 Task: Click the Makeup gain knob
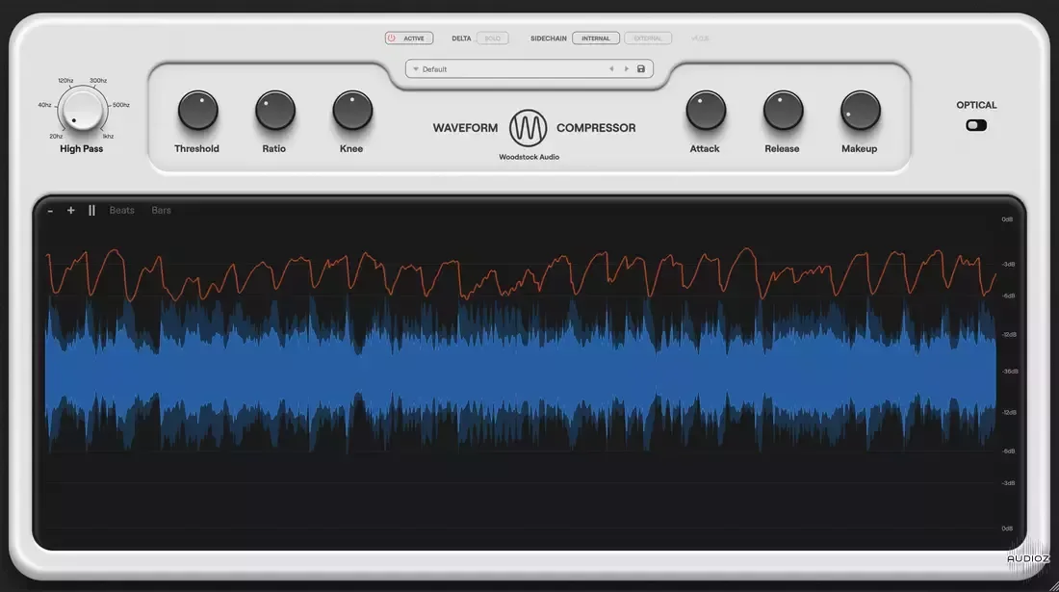pos(861,110)
